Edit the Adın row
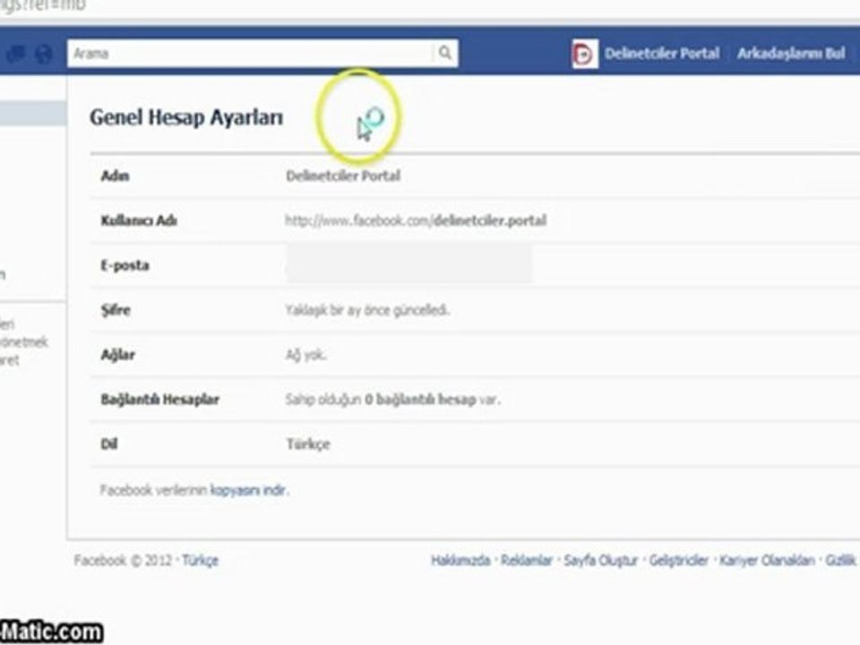The width and height of the screenshot is (860, 645). click(x=475, y=176)
